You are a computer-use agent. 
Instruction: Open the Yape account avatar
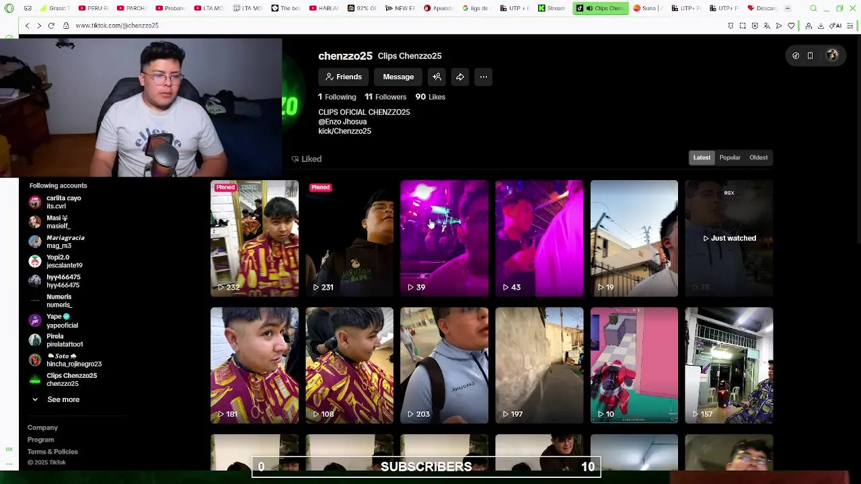(35, 321)
